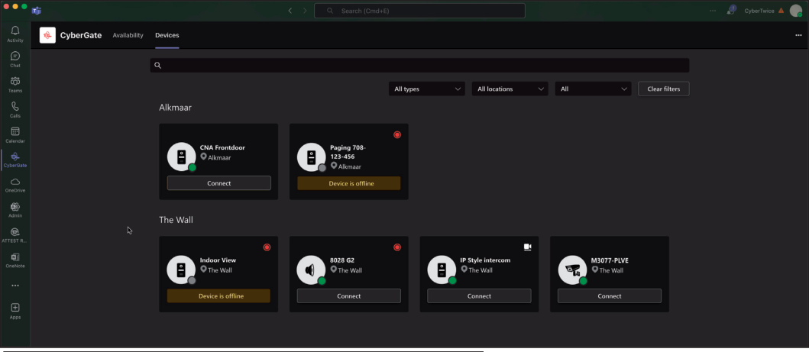
Task: Open the notifications bell in title bar
Action: point(730,10)
